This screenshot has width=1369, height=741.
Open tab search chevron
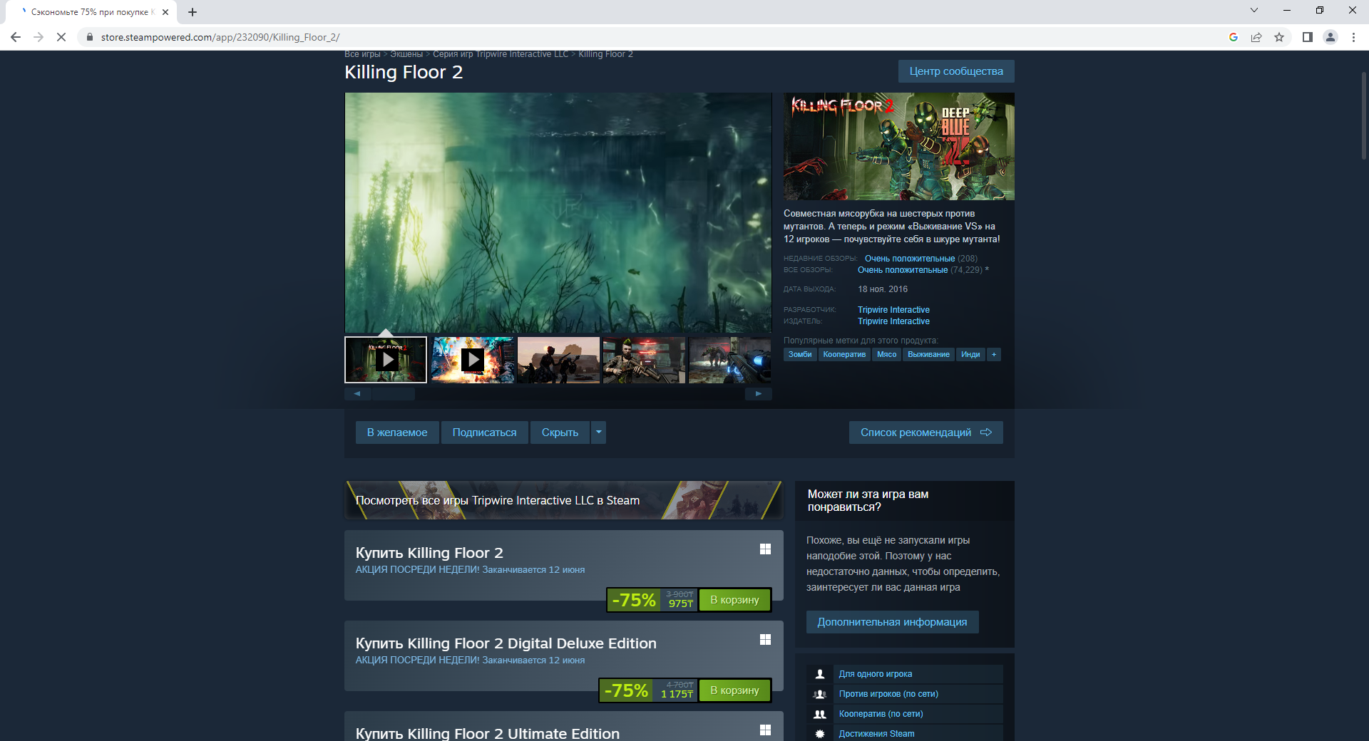pyautogui.click(x=1254, y=10)
